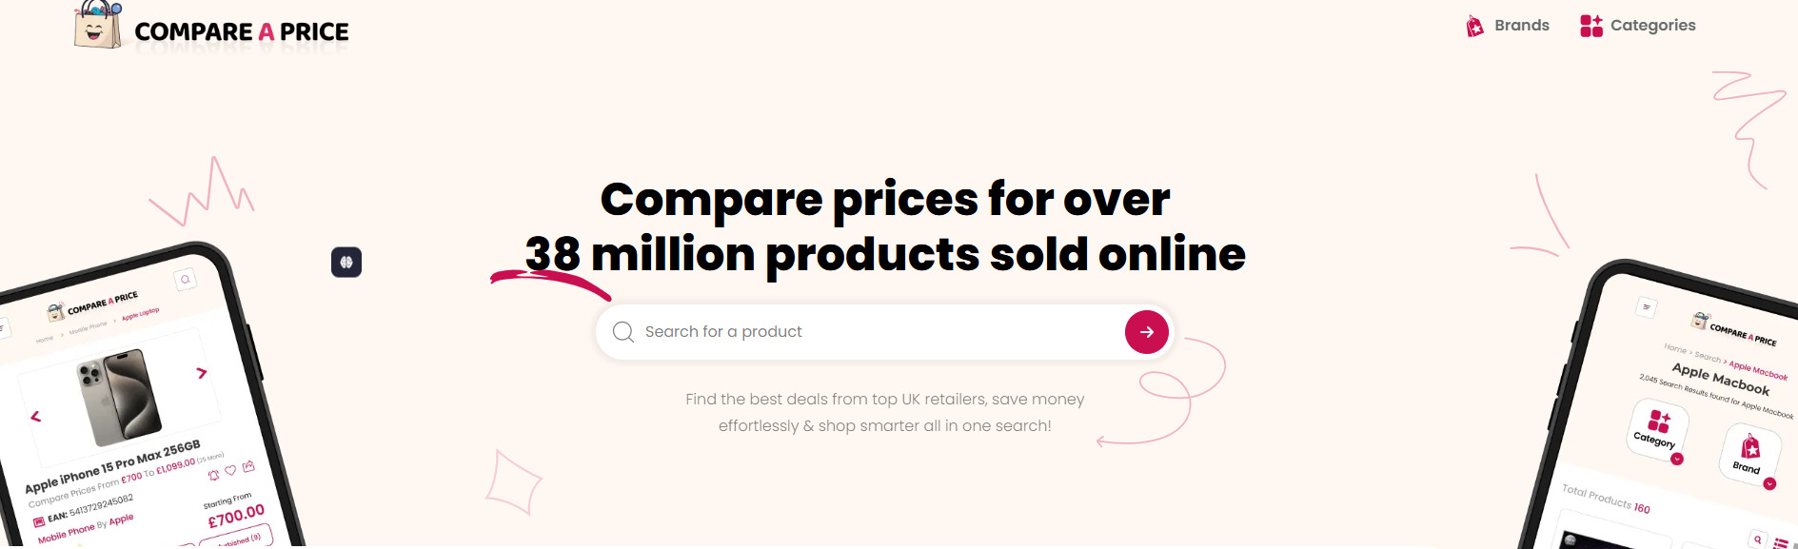Tap next arrow on iPhone mockup image
The width and height of the screenshot is (1798, 549).
201,373
